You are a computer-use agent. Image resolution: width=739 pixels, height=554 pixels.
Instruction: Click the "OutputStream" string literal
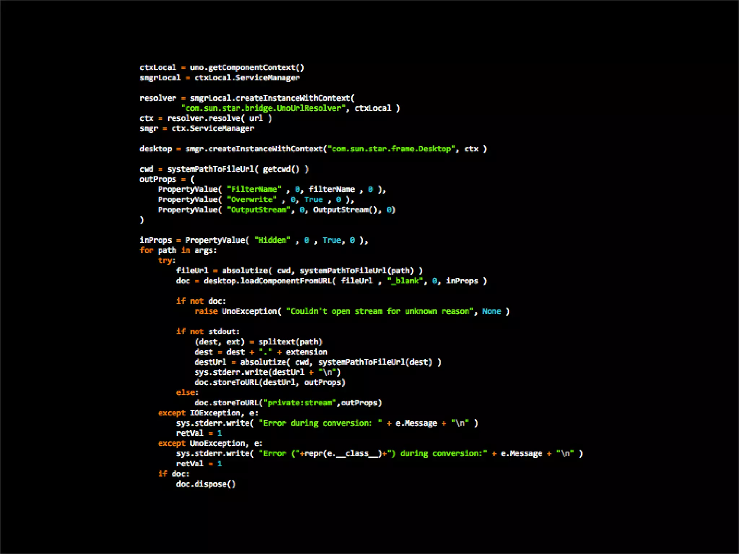point(258,210)
